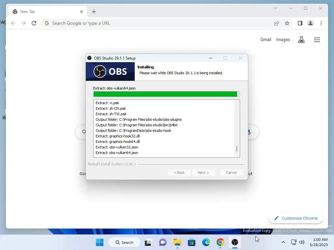Click the share this page icon
The image size is (334, 250).
(277, 23)
